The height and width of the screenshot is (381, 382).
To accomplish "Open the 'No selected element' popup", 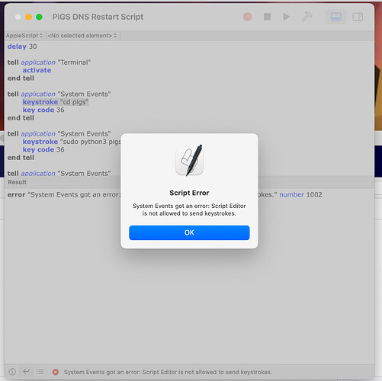I will (x=82, y=36).
